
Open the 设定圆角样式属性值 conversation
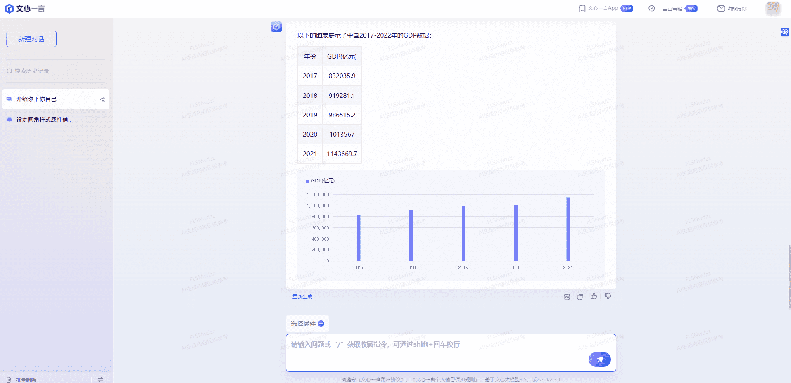[44, 120]
